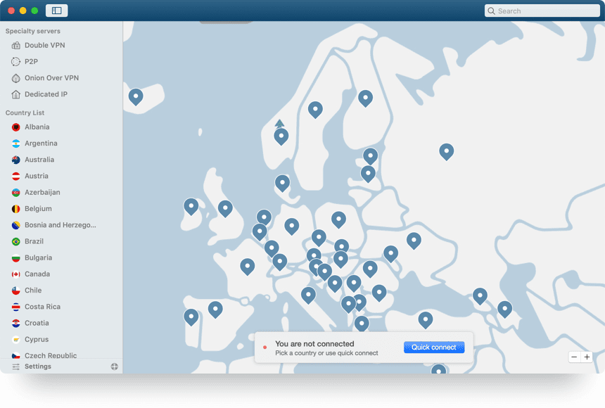Click the France server pin
This screenshot has height=408, width=605.
(x=248, y=267)
